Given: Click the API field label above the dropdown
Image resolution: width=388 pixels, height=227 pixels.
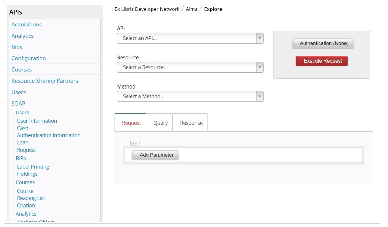Looking at the screenshot, I should [121, 28].
